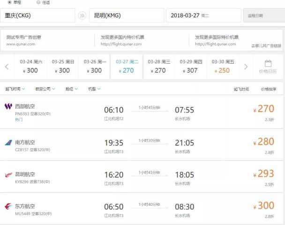Go to previous dates with left arrow
The width and height of the screenshot is (285, 225).
coord(7,67)
